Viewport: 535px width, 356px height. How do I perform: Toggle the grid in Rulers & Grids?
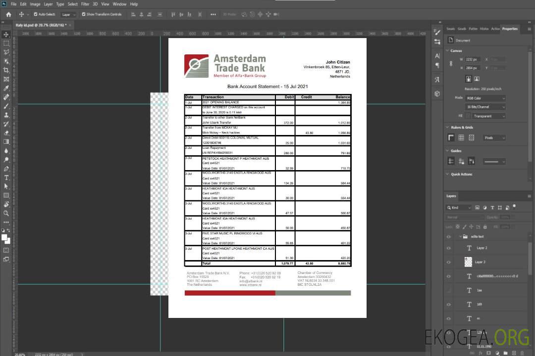pyautogui.click(x=461, y=137)
